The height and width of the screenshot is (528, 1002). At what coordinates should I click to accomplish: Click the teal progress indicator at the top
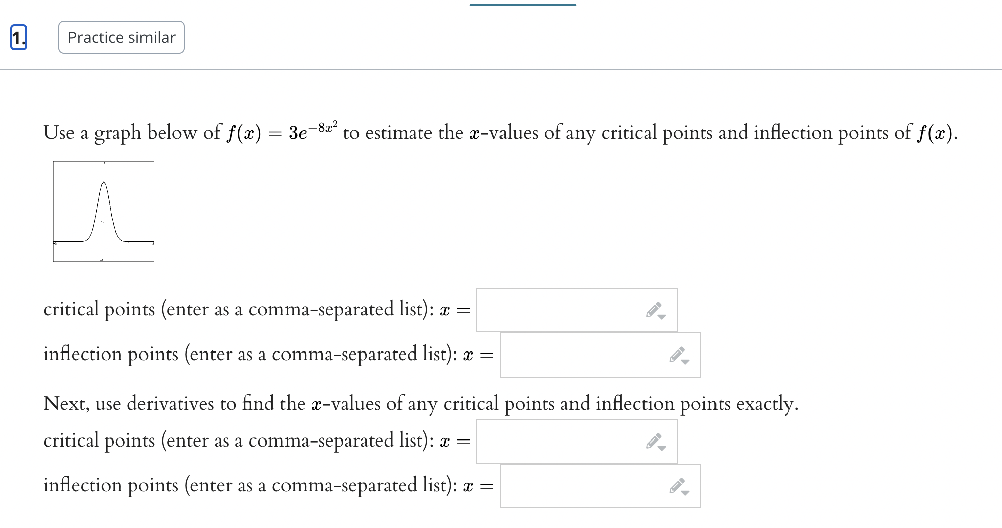(522, 4)
